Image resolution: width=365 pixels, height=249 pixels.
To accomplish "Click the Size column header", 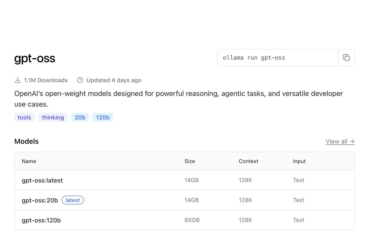I will (190, 161).
